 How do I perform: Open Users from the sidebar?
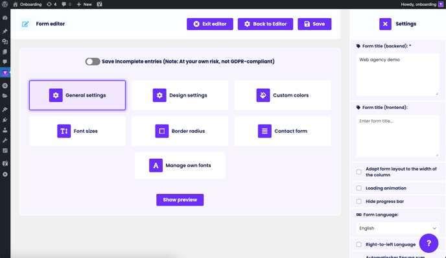pyautogui.click(x=5, y=130)
